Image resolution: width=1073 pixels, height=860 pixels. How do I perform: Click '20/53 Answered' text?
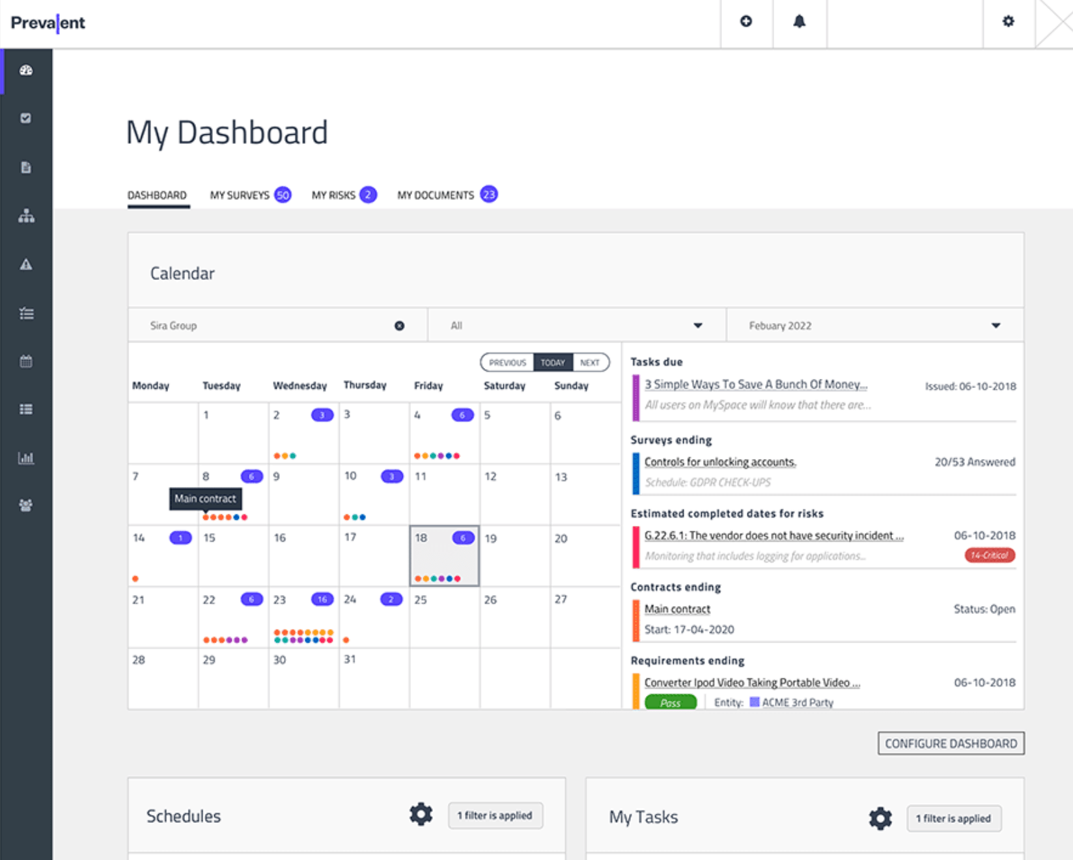pos(975,462)
